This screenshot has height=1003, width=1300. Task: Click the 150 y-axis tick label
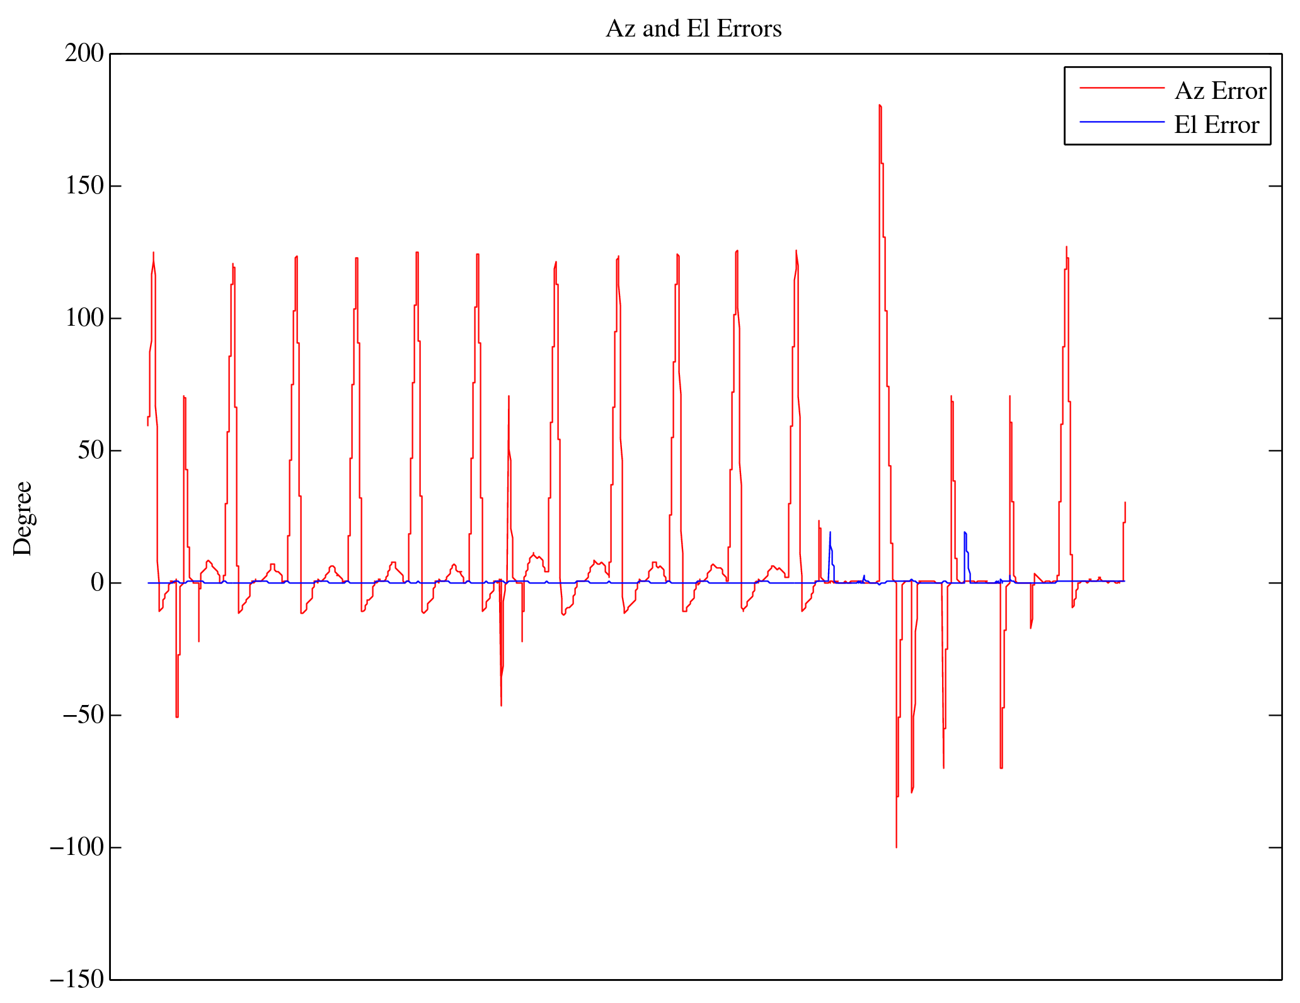tap(84, 186)
